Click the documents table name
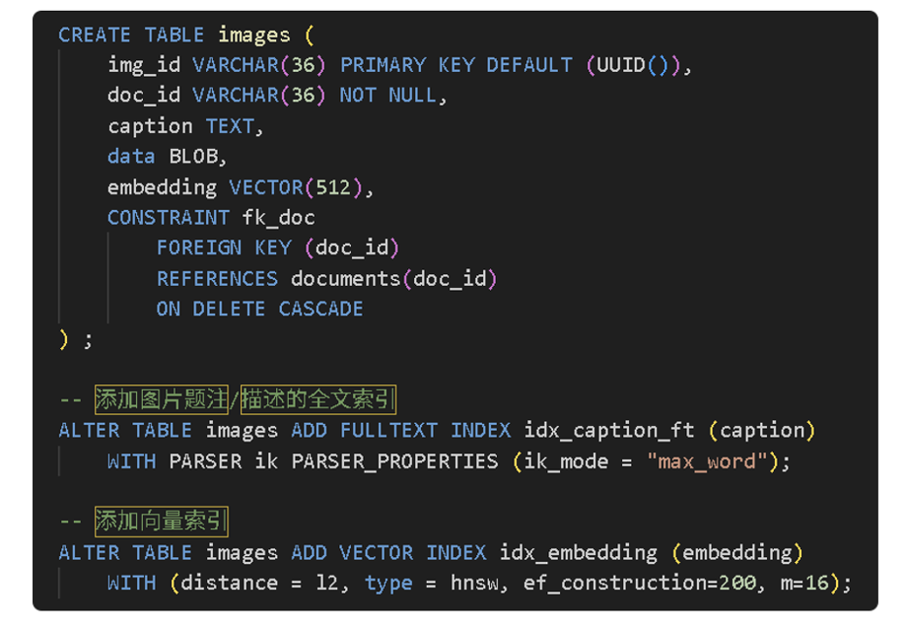The width and height of the screenshot is (907, 631). 345,278
